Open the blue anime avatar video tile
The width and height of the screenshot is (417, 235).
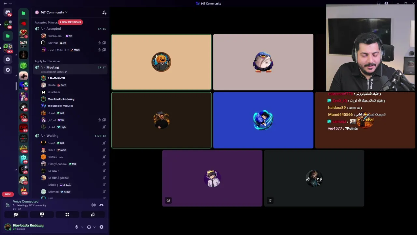pos(263,120)
